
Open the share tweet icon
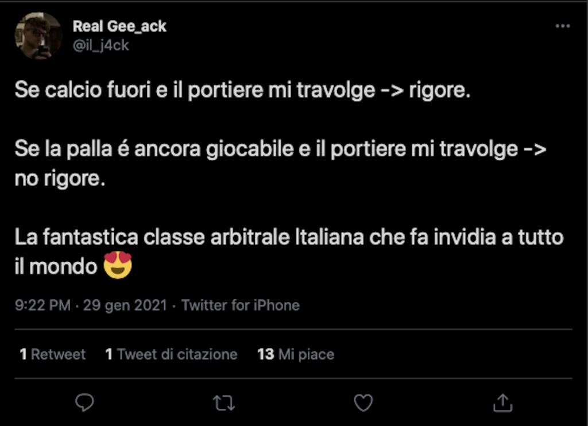(502, 403)
